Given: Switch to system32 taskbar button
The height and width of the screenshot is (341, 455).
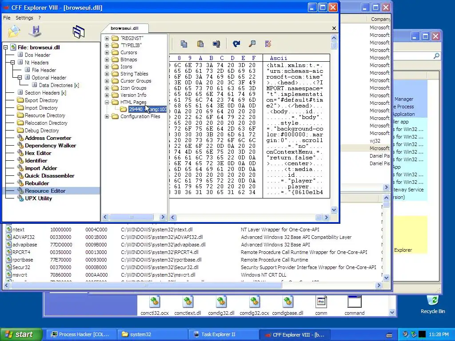Looking at the screenshot, I should (153, 334).
